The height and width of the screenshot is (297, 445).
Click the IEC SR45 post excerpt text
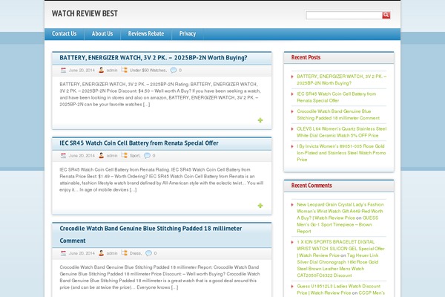[161, 180]
